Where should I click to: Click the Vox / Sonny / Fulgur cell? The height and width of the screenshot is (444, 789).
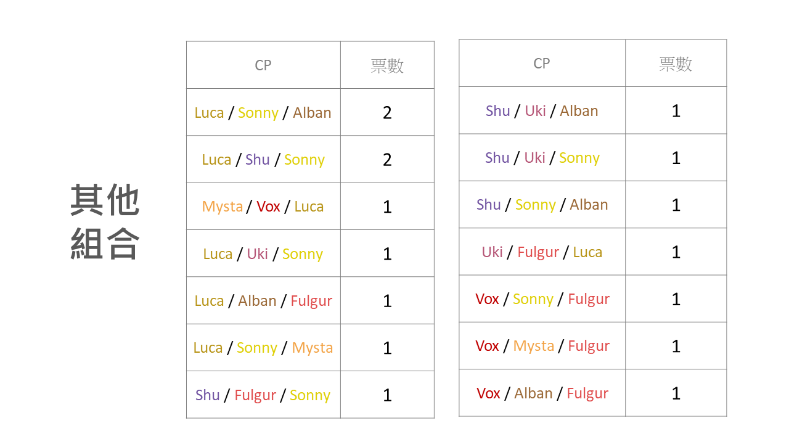[x=542, y=298]
